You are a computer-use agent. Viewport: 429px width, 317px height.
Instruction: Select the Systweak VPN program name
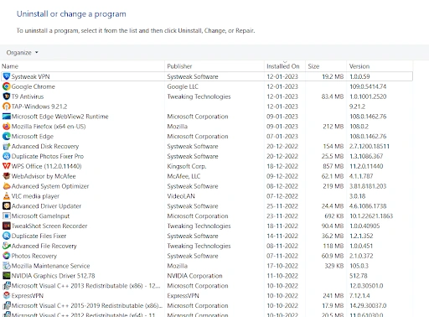(30, 76)
